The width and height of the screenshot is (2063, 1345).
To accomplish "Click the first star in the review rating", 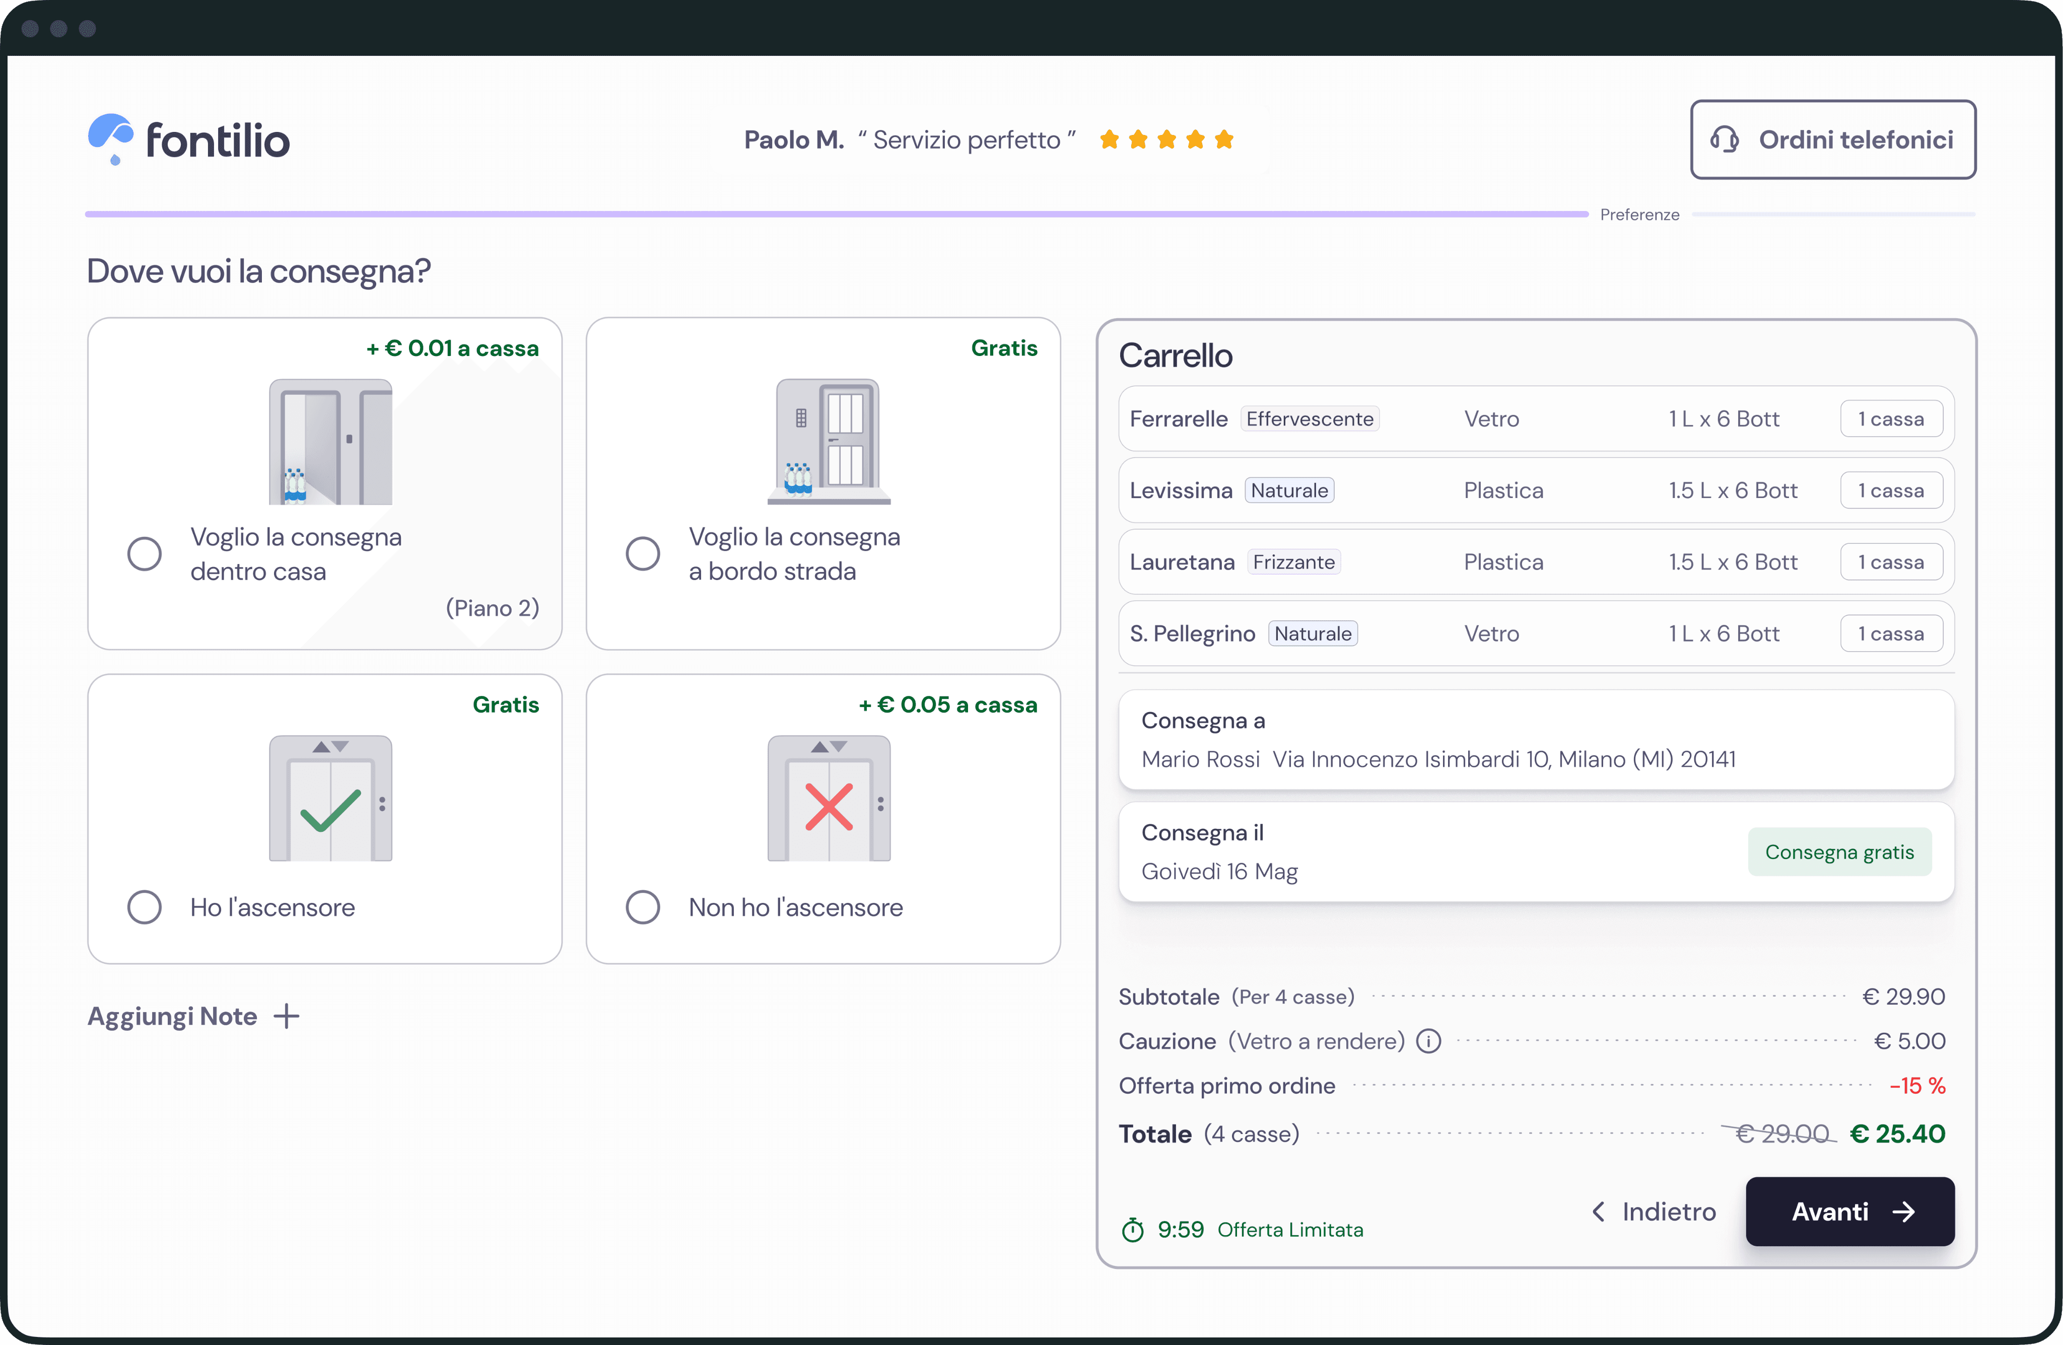I will pyautogui.click(x=1110, y=139).
